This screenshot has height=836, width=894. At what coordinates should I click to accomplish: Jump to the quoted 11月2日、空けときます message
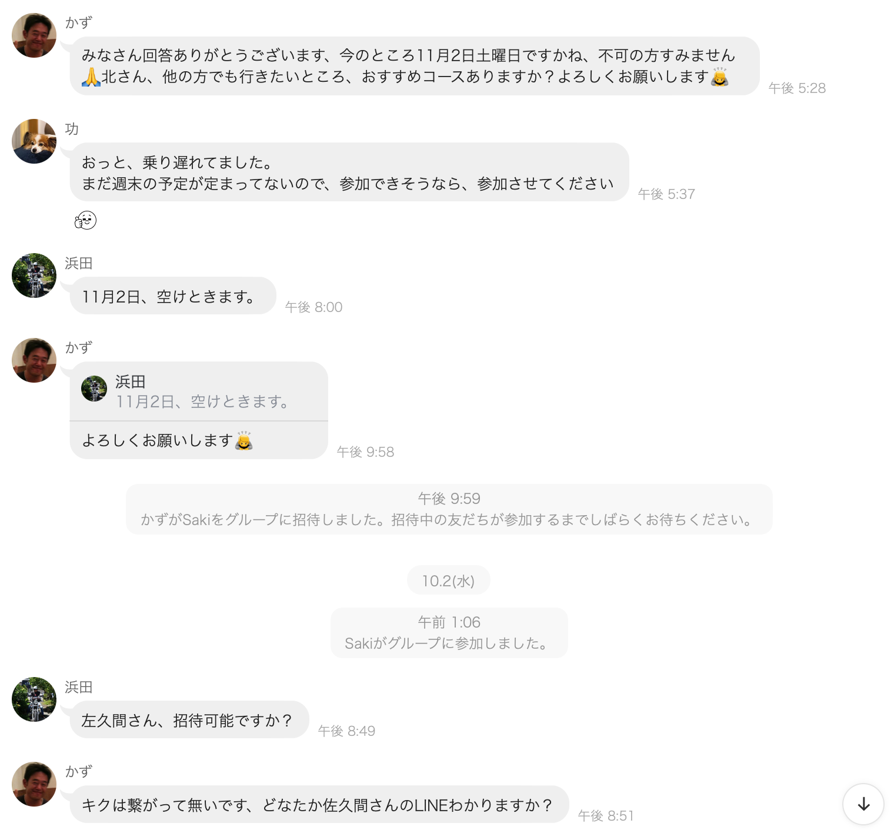[x=199, y=392]
